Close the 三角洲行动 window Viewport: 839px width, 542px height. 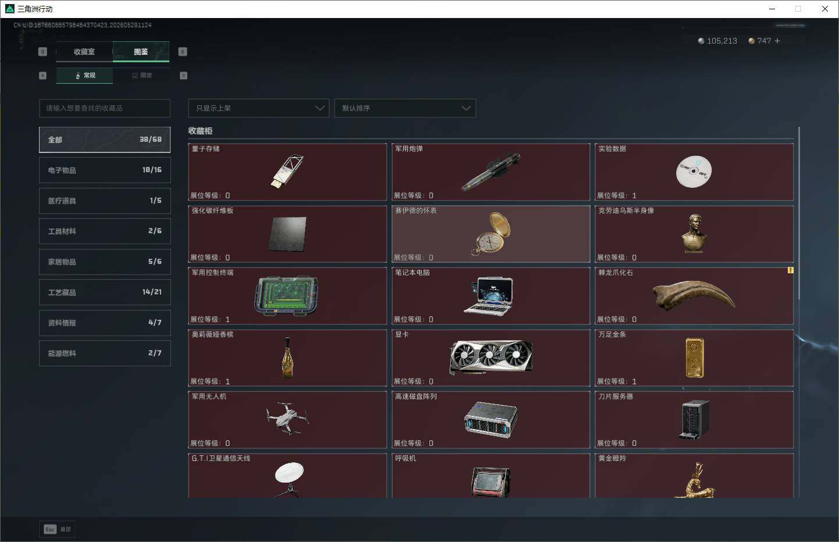pyautogui.click(x=824, y=9)
